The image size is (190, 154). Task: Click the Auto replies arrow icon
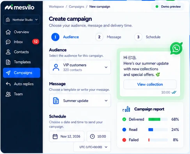click(8, 84)
